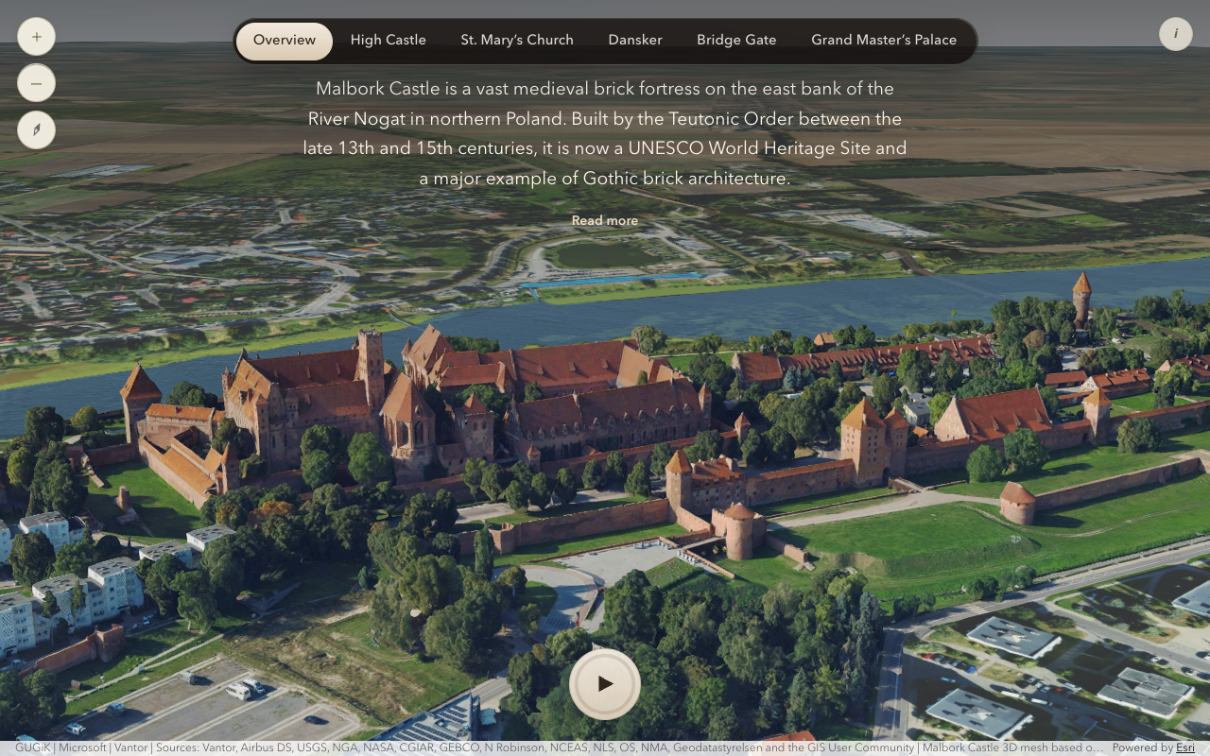Reset the compass orientation button
Screen dimensions: 1210x756
(36, 129)
